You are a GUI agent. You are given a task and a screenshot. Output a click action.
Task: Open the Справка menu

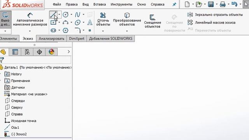pyautogui.click(x=158, y=4)
